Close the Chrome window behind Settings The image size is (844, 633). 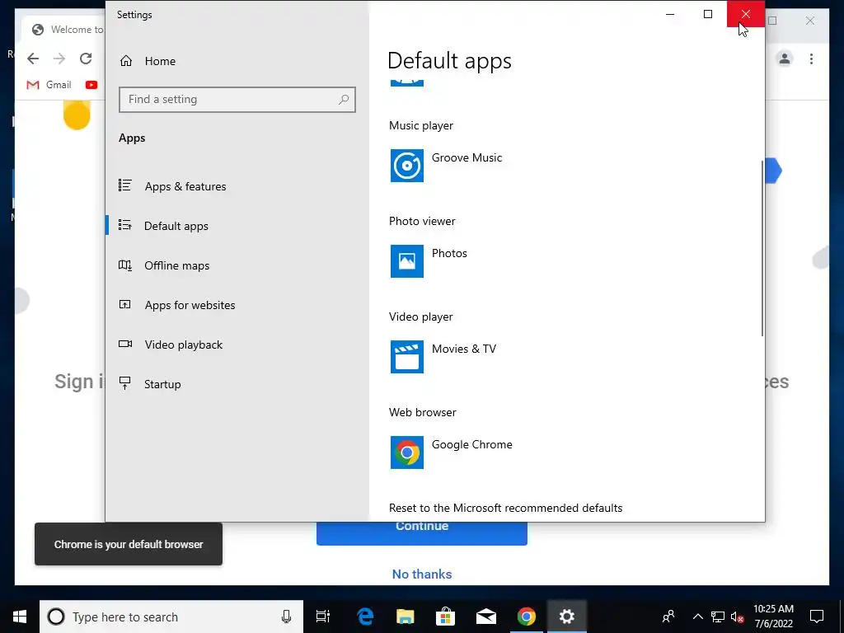(810, 21)
